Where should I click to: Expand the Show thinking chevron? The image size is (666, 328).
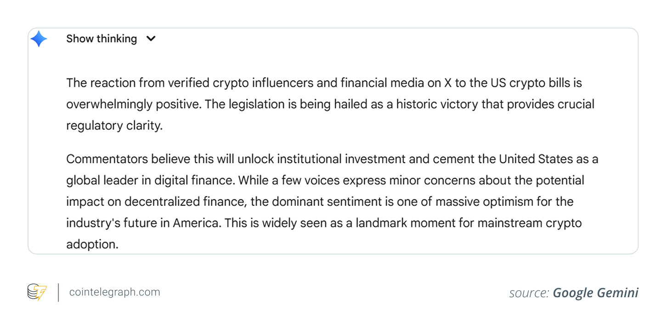coord(151,39)
